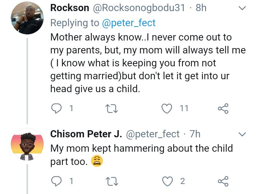Image resolution: width=258 pixels, height=194 pixels.
Task: Reply to Chisom Peter J.'s tweet
Action: coord(57,181)
